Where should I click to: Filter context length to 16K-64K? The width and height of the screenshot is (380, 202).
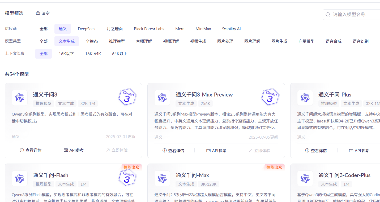coord(93,54)
